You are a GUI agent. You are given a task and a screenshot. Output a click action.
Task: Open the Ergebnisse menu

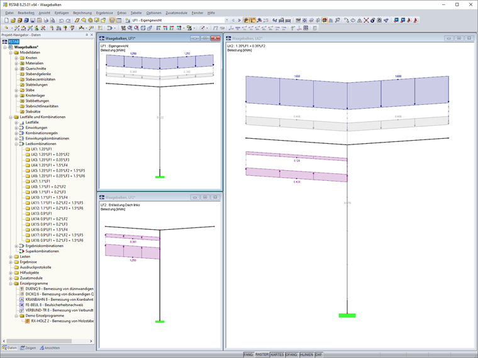pyautogui.click(x=104, y=13)
